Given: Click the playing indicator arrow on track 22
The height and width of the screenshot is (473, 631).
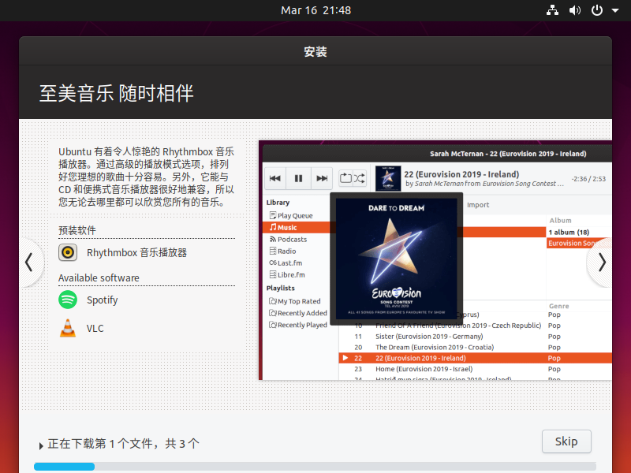Looking at the screenshot, I should (x=345, y=358).
